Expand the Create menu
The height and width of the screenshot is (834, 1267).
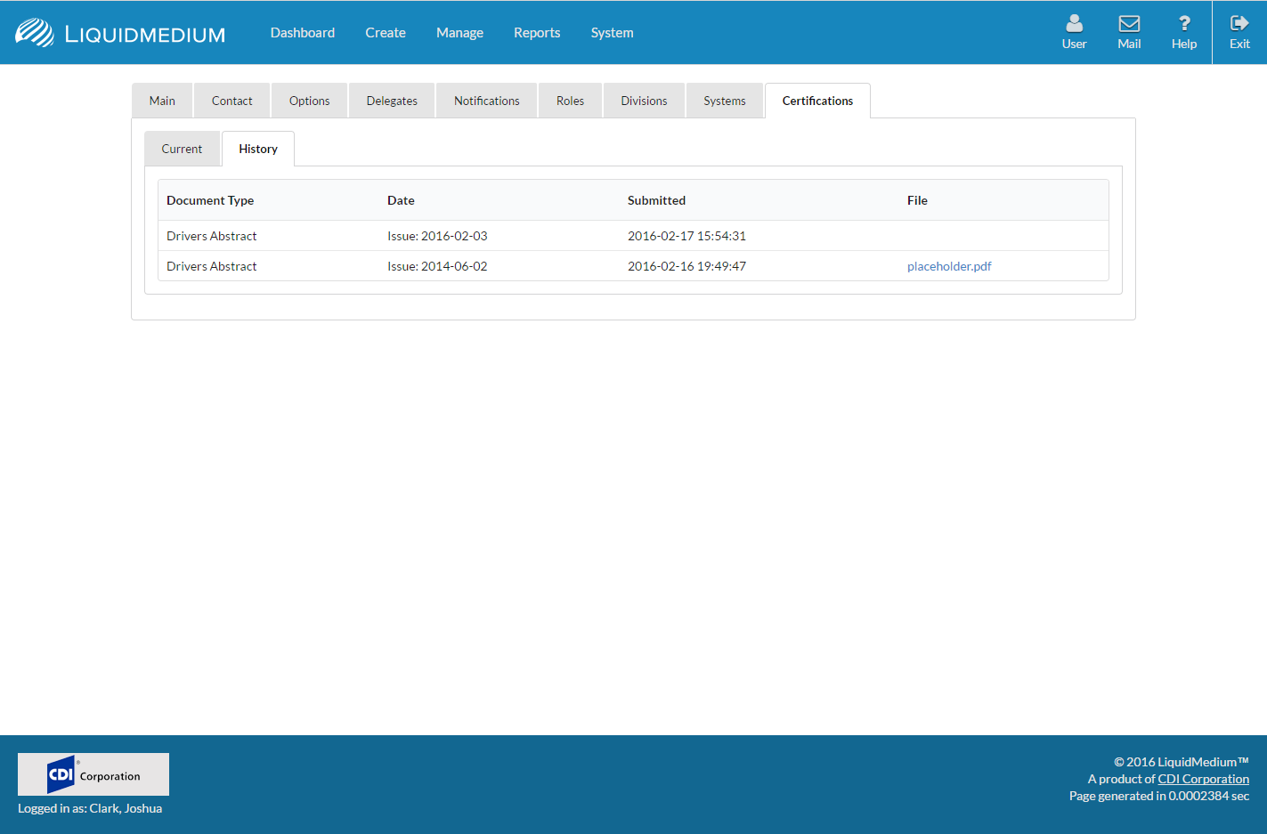tap(386, 33)
